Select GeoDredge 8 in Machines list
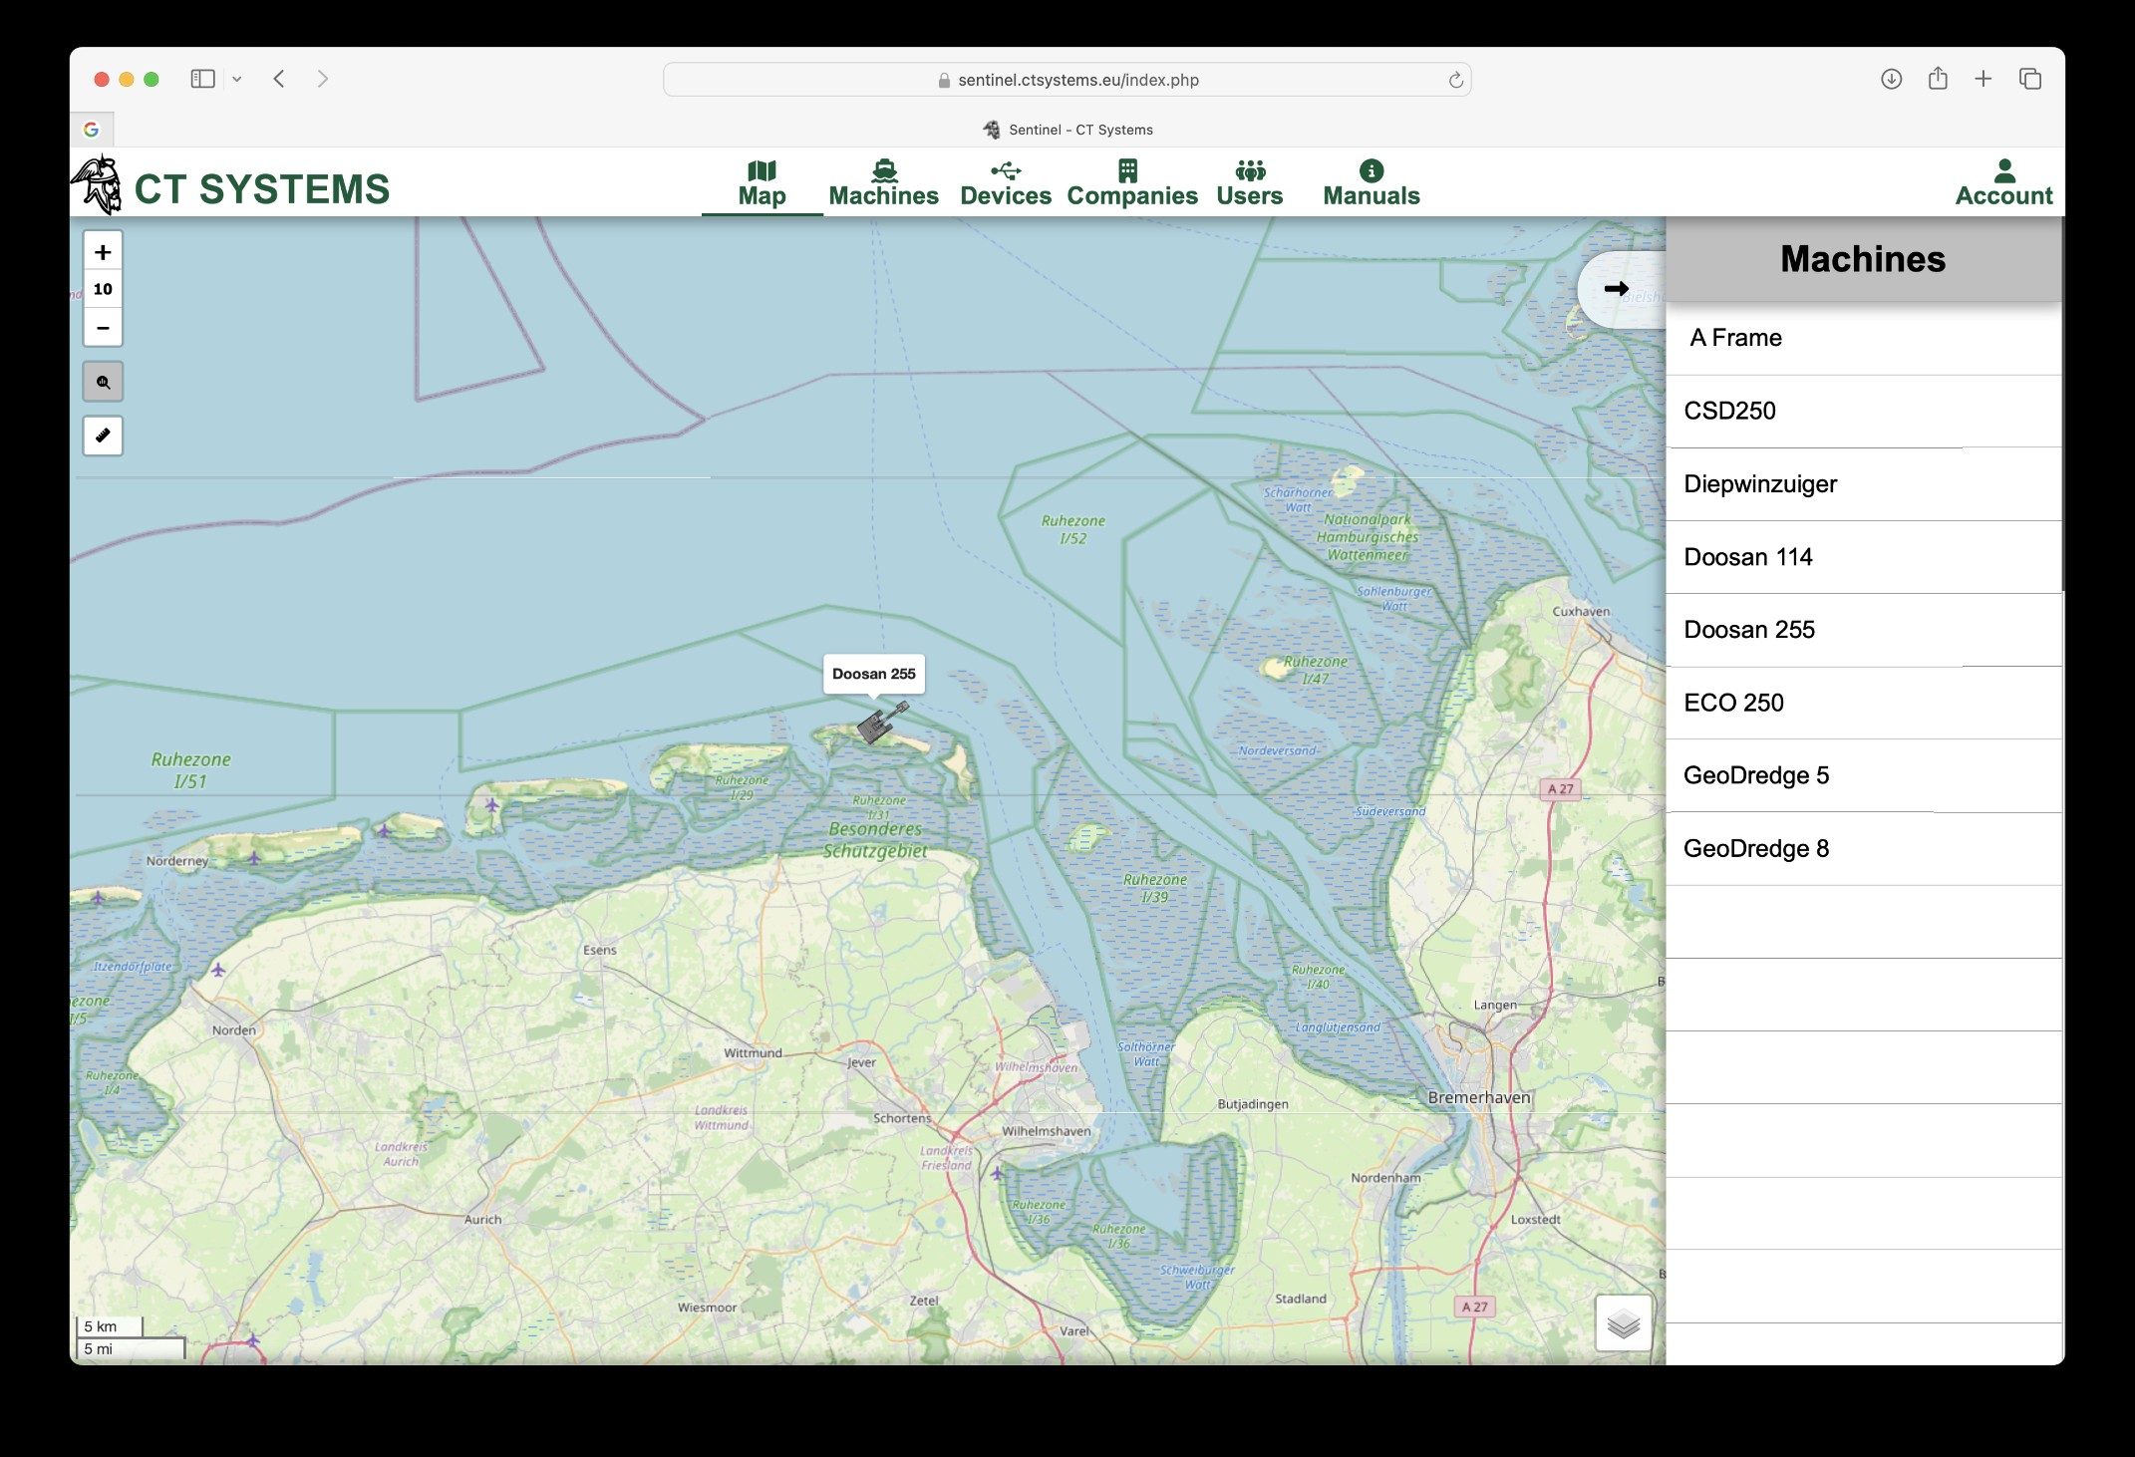Screen dimensions: 2135x1457 [x=1864, y=849]
